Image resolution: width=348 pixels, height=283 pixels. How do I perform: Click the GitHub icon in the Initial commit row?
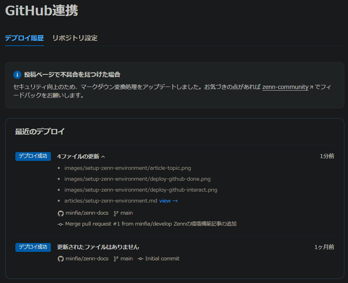pos(61,259)
